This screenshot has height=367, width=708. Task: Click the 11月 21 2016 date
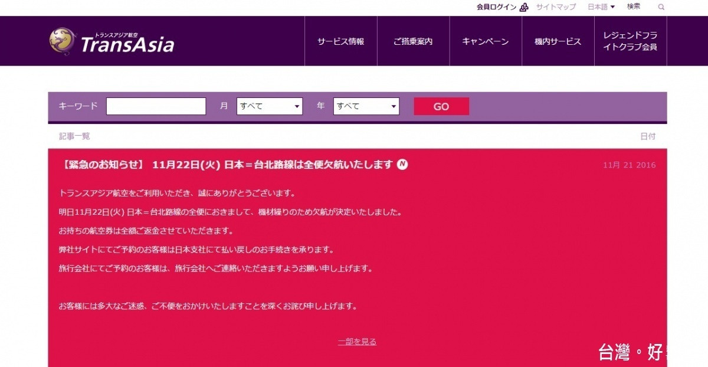pos(629,165)
